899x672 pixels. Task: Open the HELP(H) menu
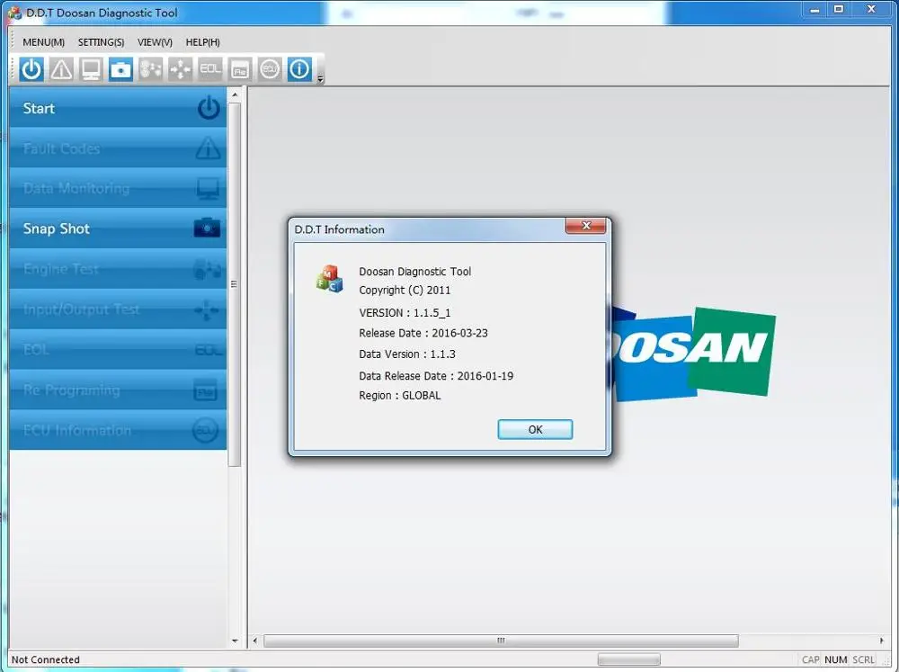click(x=202, y=41)
